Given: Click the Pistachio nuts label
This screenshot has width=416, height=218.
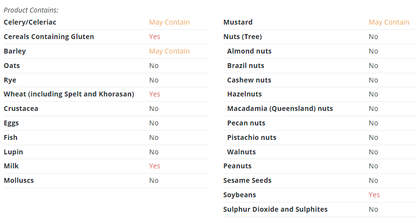Looking at the screenshot, I should tap(252, 137).
